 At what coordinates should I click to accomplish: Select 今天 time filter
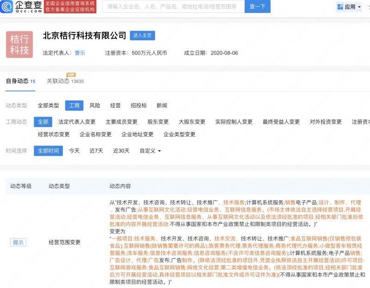point(74,151)
